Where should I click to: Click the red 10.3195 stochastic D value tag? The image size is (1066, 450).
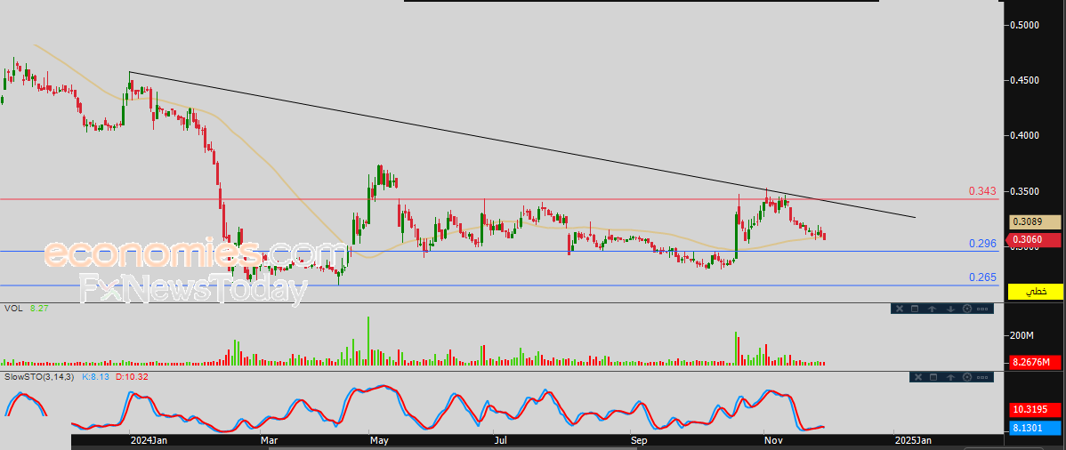[x=1035, y=410]
